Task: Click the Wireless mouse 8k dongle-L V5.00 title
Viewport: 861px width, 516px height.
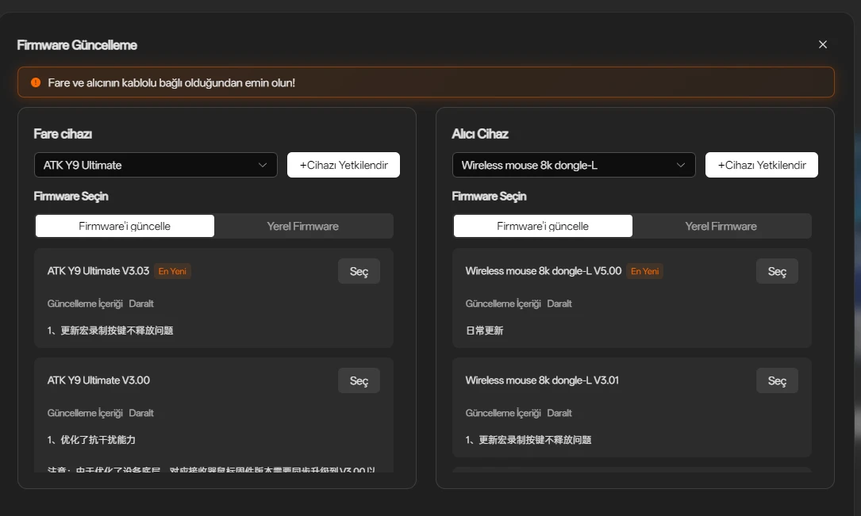Action: (544, 271)
